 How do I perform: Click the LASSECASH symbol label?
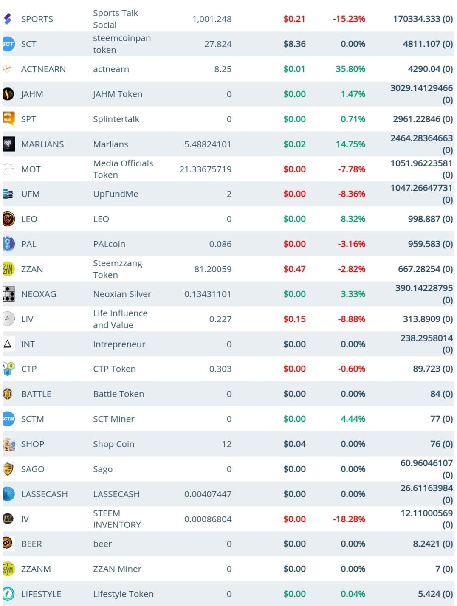44,494
